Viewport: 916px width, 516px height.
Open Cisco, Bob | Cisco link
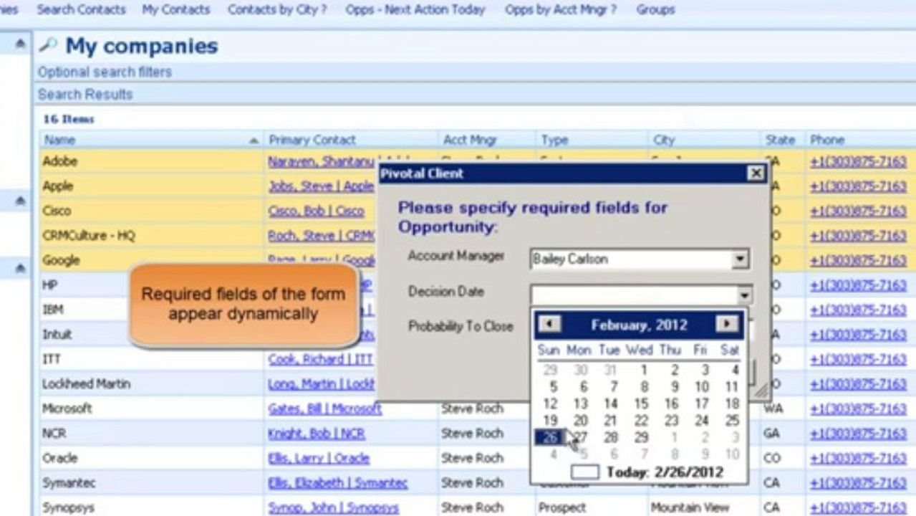coord(316,211)
